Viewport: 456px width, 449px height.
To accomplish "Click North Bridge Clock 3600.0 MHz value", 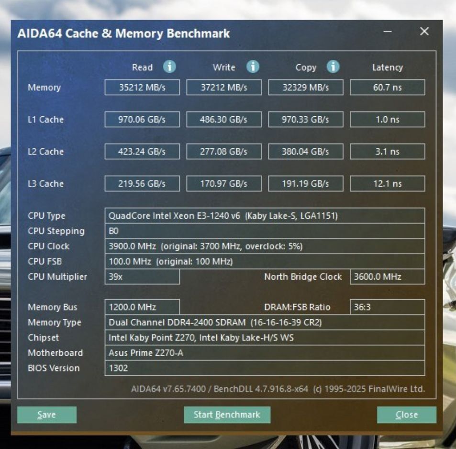I will coord(388,277).
